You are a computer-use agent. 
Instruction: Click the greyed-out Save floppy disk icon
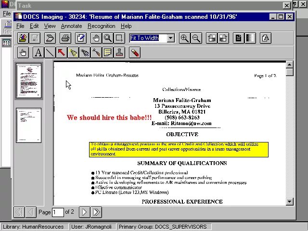tap(35, 38)
